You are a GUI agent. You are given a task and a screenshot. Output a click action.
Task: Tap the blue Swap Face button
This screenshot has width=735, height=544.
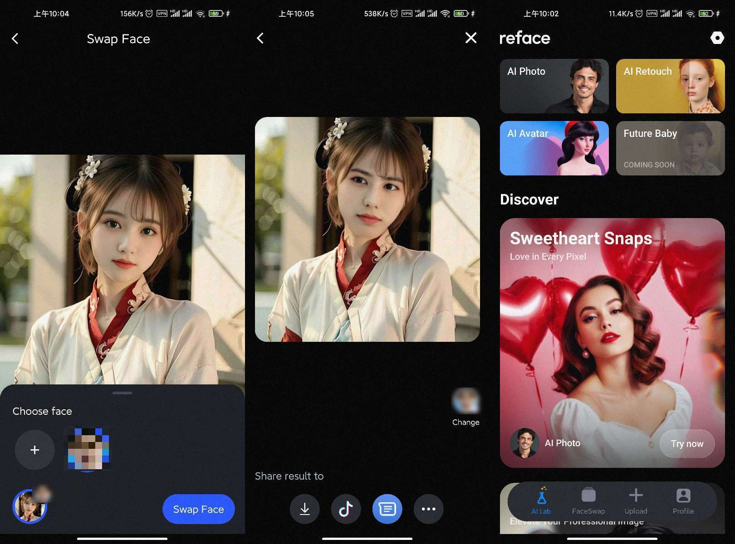pyautogui.click(x=198, y=509)
